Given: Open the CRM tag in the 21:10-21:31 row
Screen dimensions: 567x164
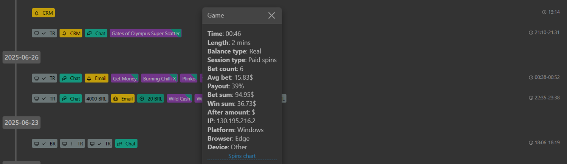Looking at the screenshot, I should coord(71,33).
